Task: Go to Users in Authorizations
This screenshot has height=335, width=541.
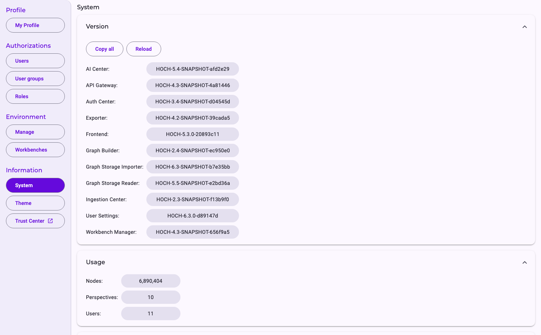Action: (35, 61)
